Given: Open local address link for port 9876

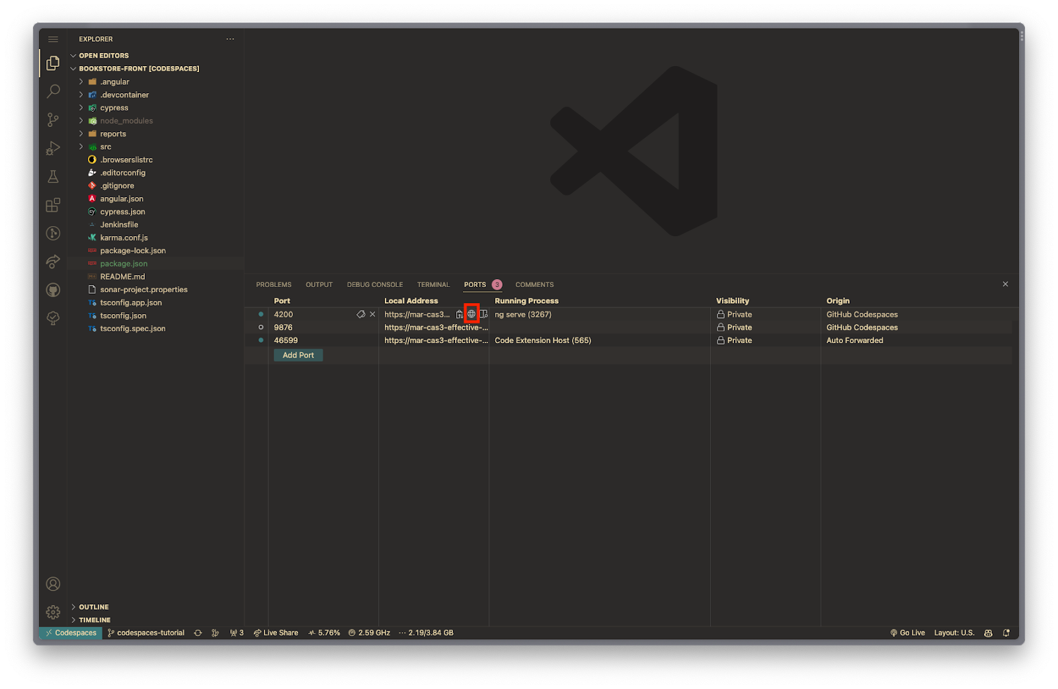Looking at the screenshot, I should [436, 327].
